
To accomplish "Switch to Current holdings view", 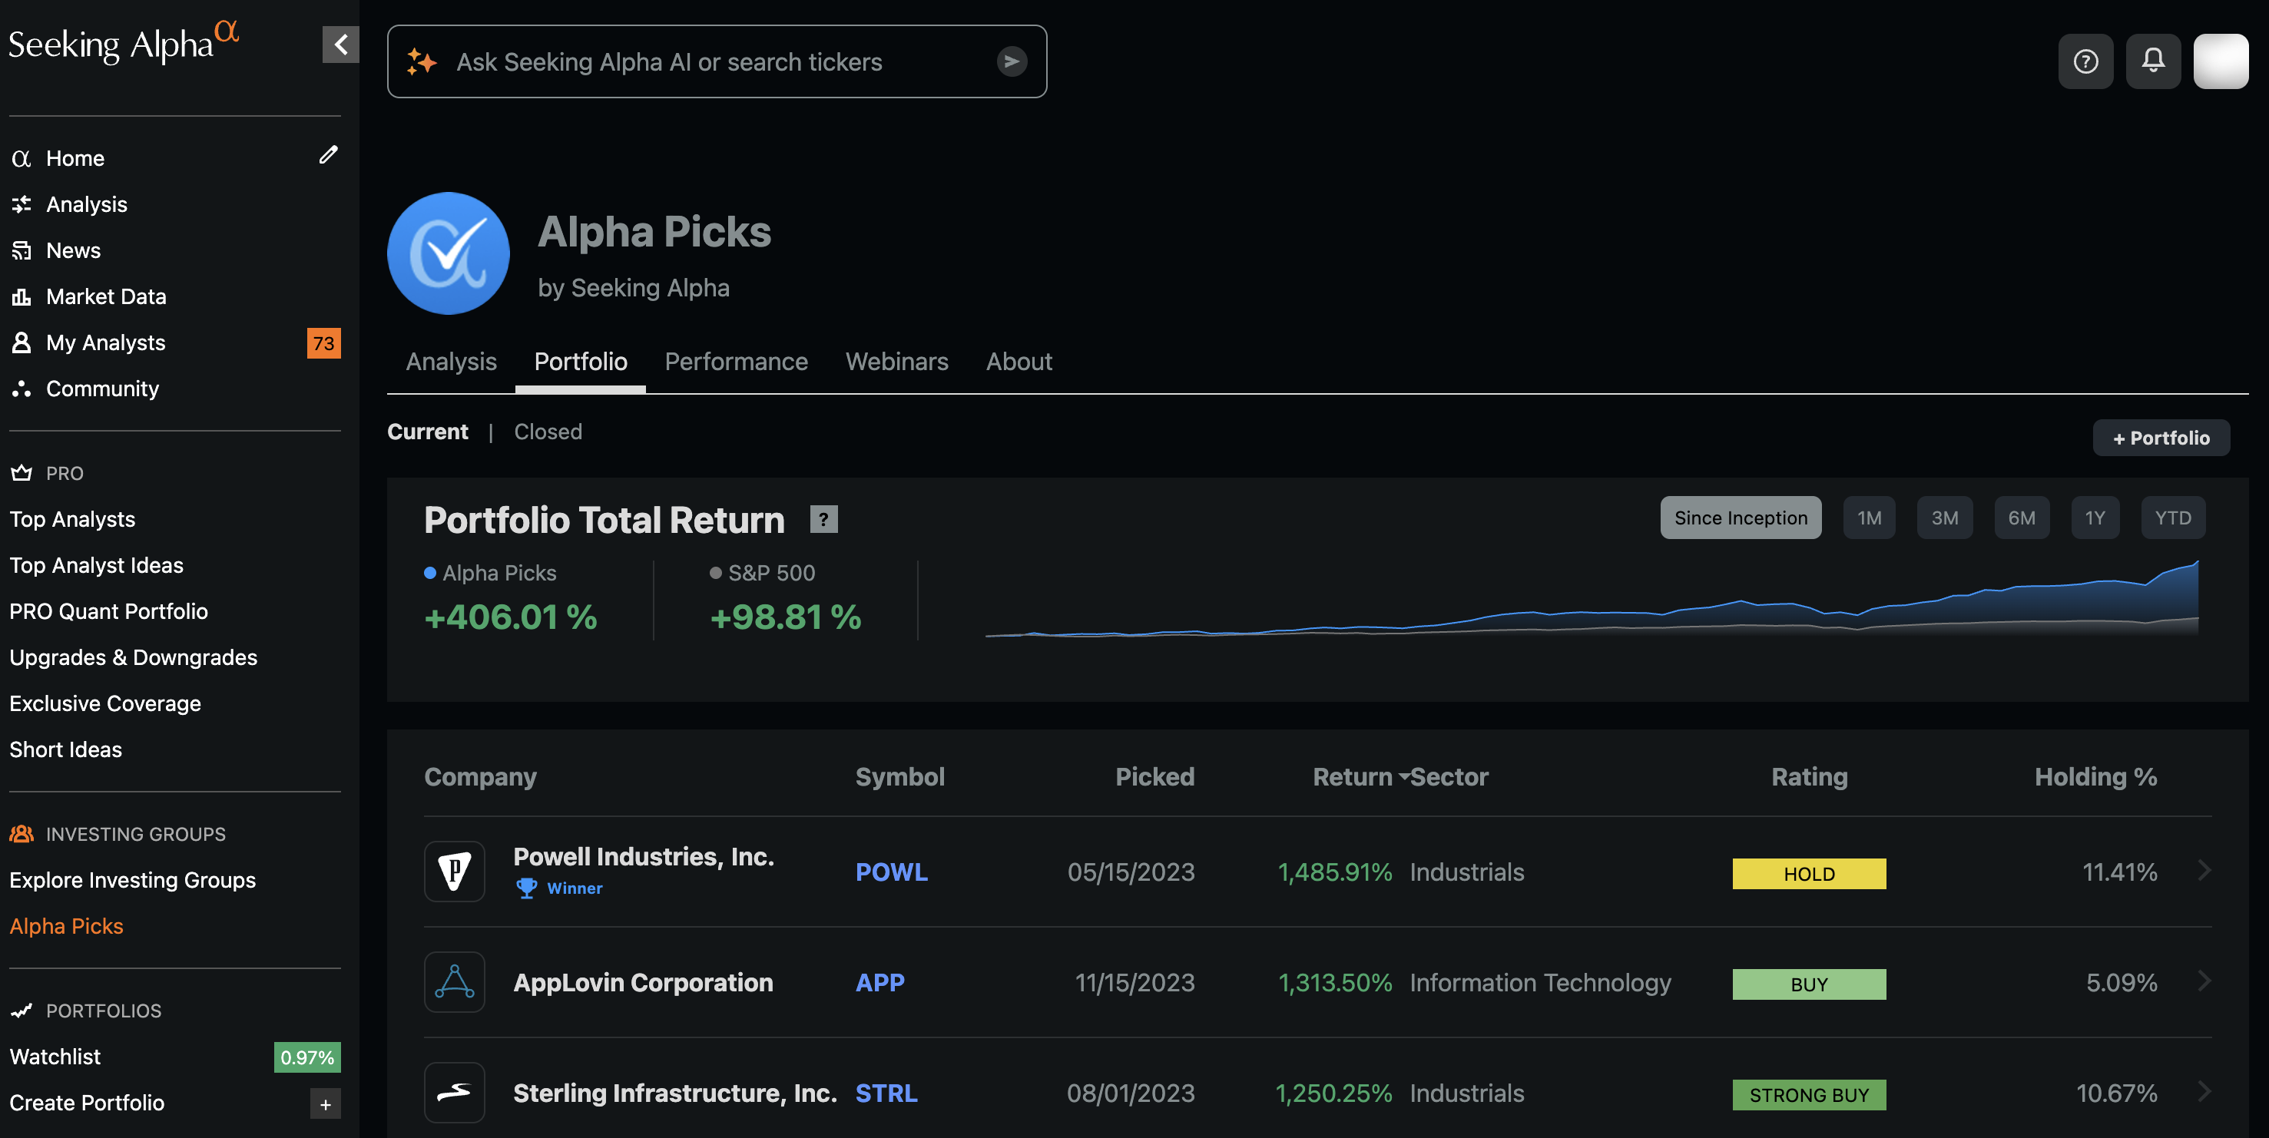I will coord(427,432).
